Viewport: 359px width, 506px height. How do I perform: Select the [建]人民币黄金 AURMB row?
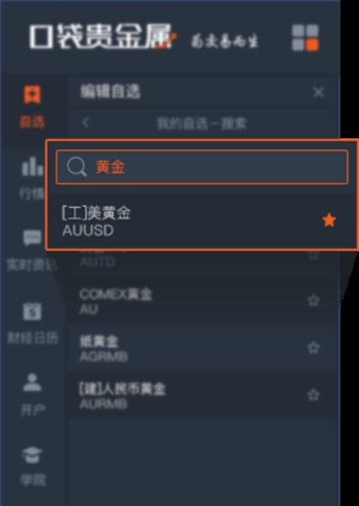point(204,395)
